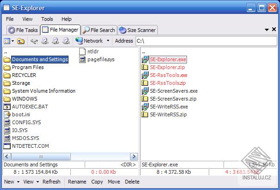Click into the Address field
Screen dimensions: 280x190
tap(206, 41)
